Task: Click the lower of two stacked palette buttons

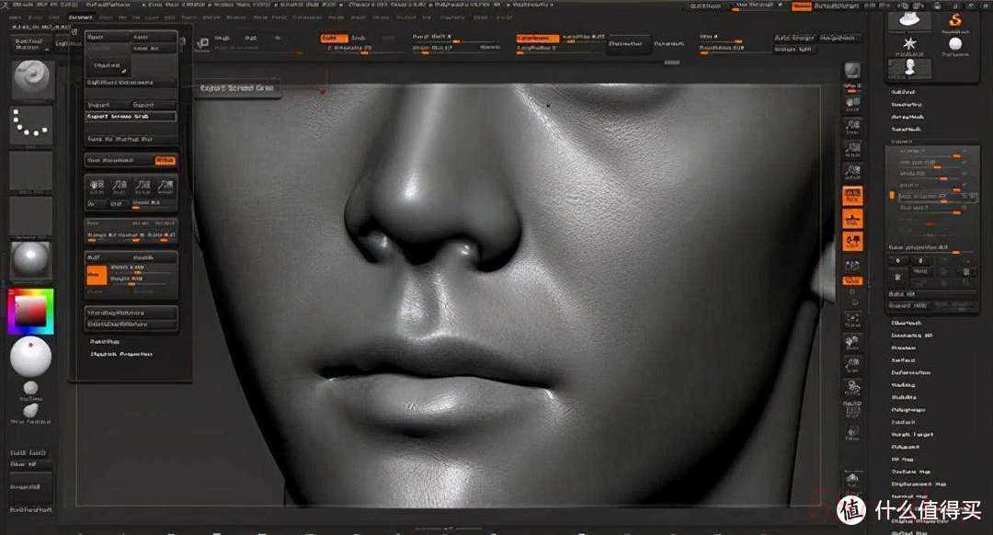Action: [131, 324]
